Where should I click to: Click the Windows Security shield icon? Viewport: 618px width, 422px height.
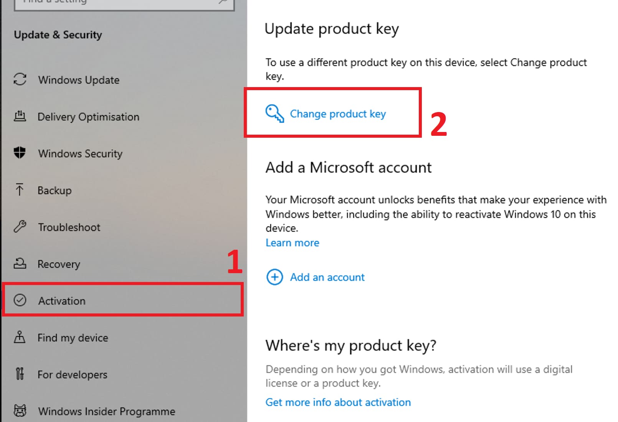click(x=20, y=153)
